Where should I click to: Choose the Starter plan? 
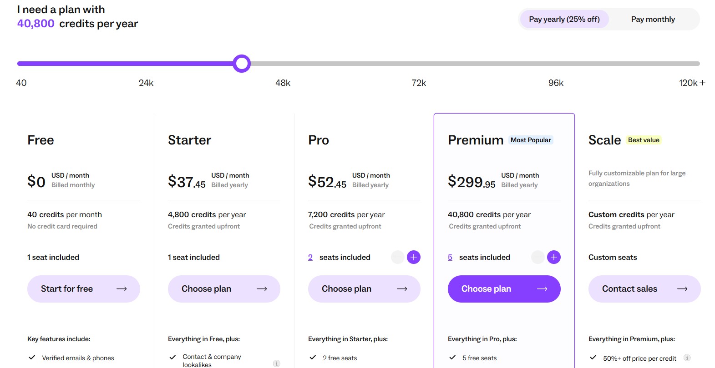pos(224,288)
